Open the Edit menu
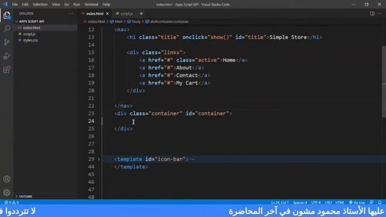 point(25,4)
